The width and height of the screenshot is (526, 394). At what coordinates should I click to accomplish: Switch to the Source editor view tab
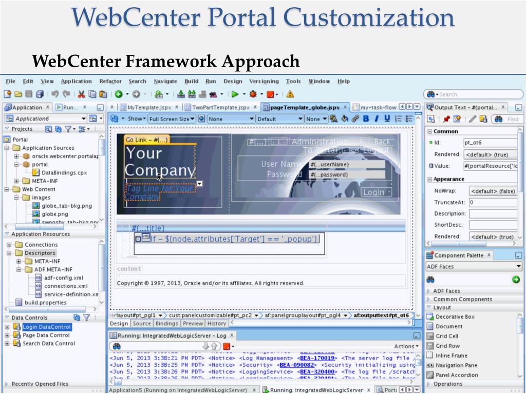[x=142, y=323]
